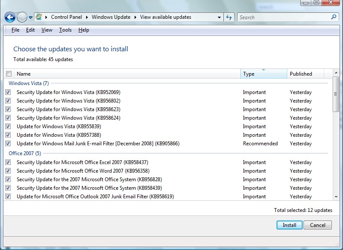Refresh the page using the refresh icon
This screenshot has height=250, width=343.
coord(229,17)
